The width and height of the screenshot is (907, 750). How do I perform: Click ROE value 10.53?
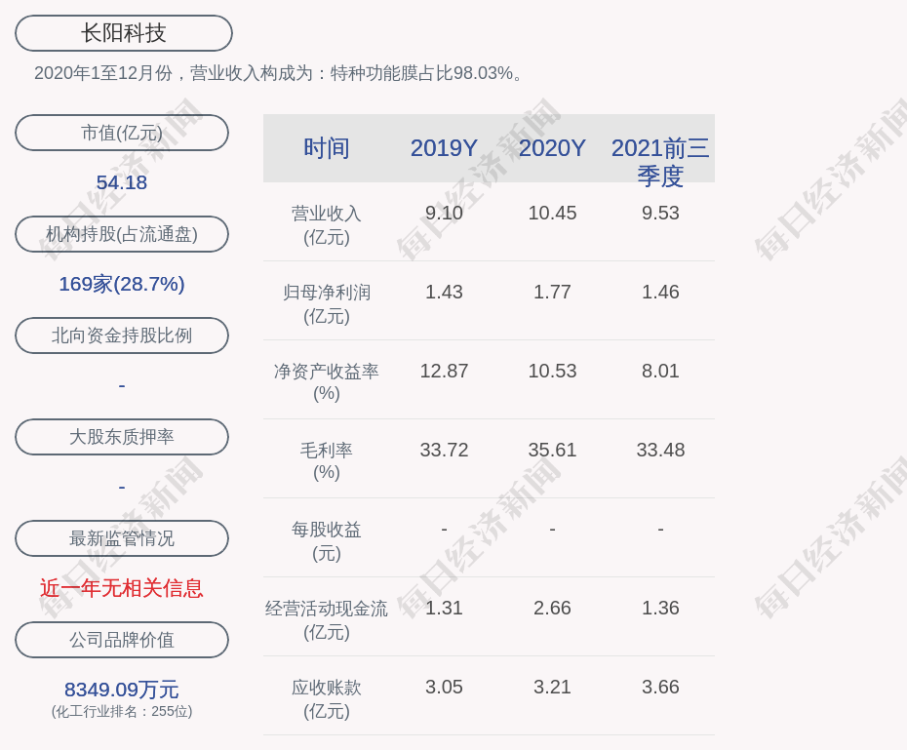click(552, 371)
